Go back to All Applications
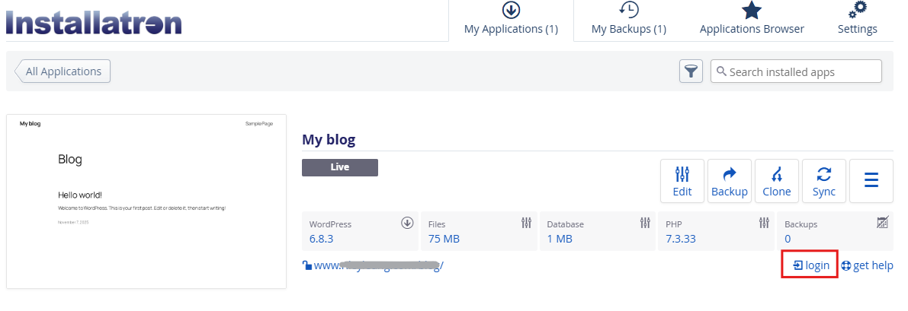The width and height of the screenshot is (908, 311). click(x=63, y=71)
